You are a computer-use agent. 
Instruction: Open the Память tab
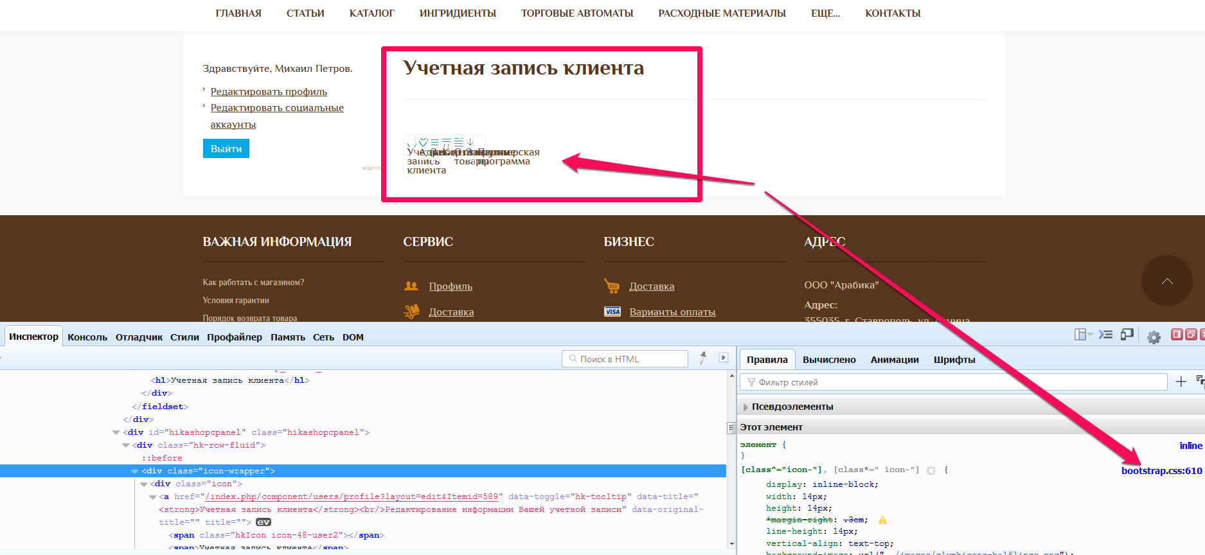pos(288,337)
